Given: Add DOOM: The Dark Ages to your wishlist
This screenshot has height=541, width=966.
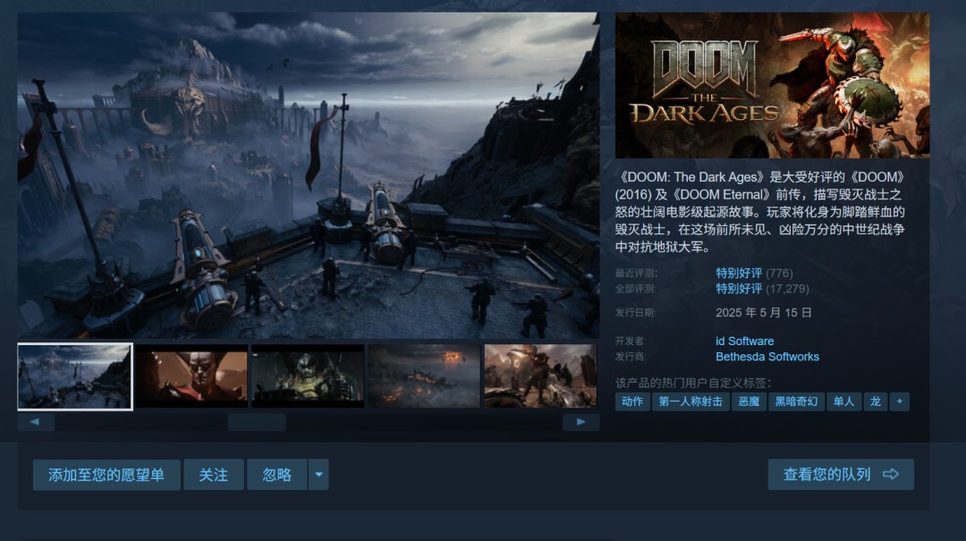Looking at the screenshot, I should pyautogui.click(x=106, y=474).
